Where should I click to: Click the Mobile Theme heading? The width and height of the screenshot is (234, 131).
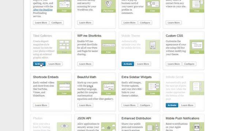pos(131,36)
